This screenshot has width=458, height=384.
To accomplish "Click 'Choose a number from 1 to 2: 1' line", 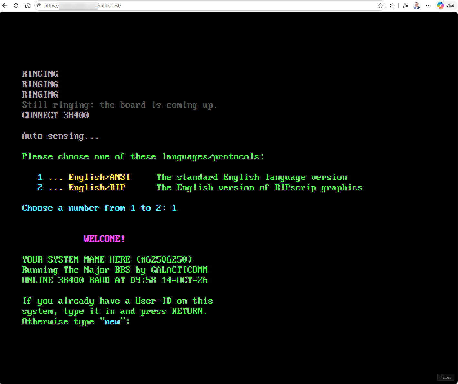I will [99, 208].
